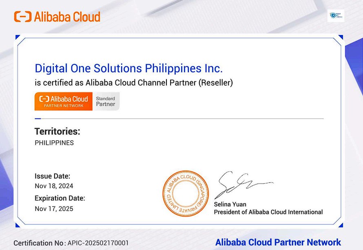Select the Territories heading
Image resolution: width=363 pixels, height=250 pixels.
tap(58, 132)
